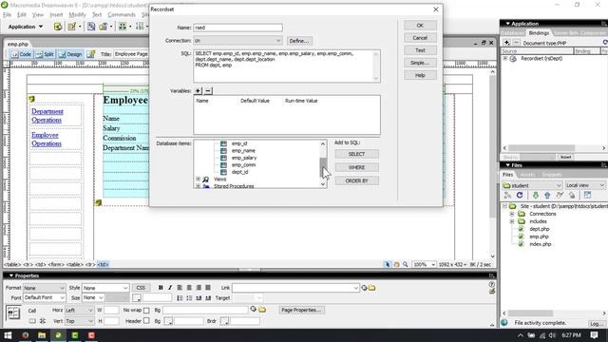
Task: Click the OK button in Recordset dialog
Action: 420,26
